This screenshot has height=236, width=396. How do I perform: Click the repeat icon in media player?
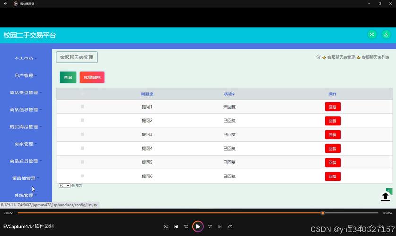(x=230, y=227)
